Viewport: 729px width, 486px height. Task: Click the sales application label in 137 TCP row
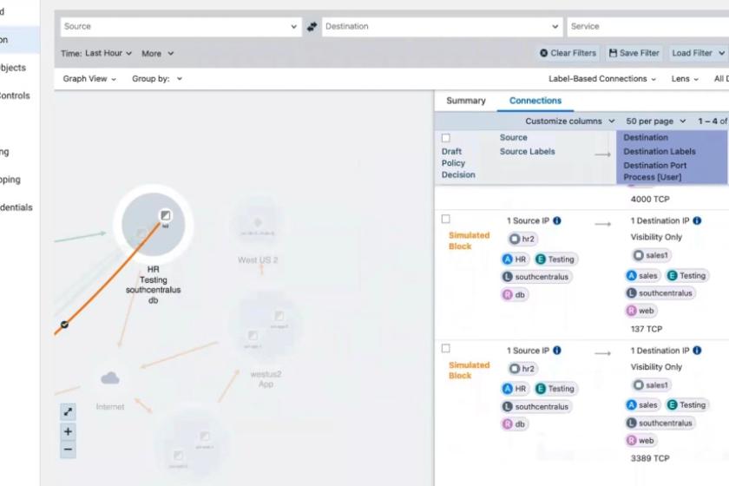tap(643, 276)
